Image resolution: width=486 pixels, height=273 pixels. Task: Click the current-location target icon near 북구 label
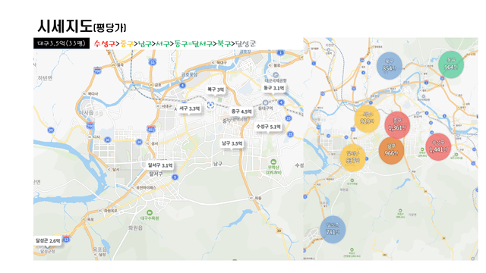click(210, 105)
